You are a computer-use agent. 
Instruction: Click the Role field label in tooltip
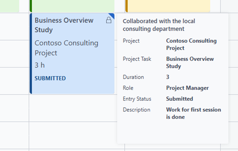click(x=128, y=88)
